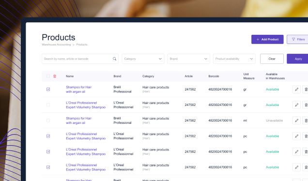308x181 pixels.
Task: Open Shampoo for Hair link in the ml row
Action: 79,121
